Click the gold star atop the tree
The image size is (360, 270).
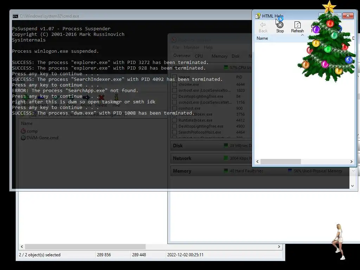329,6
